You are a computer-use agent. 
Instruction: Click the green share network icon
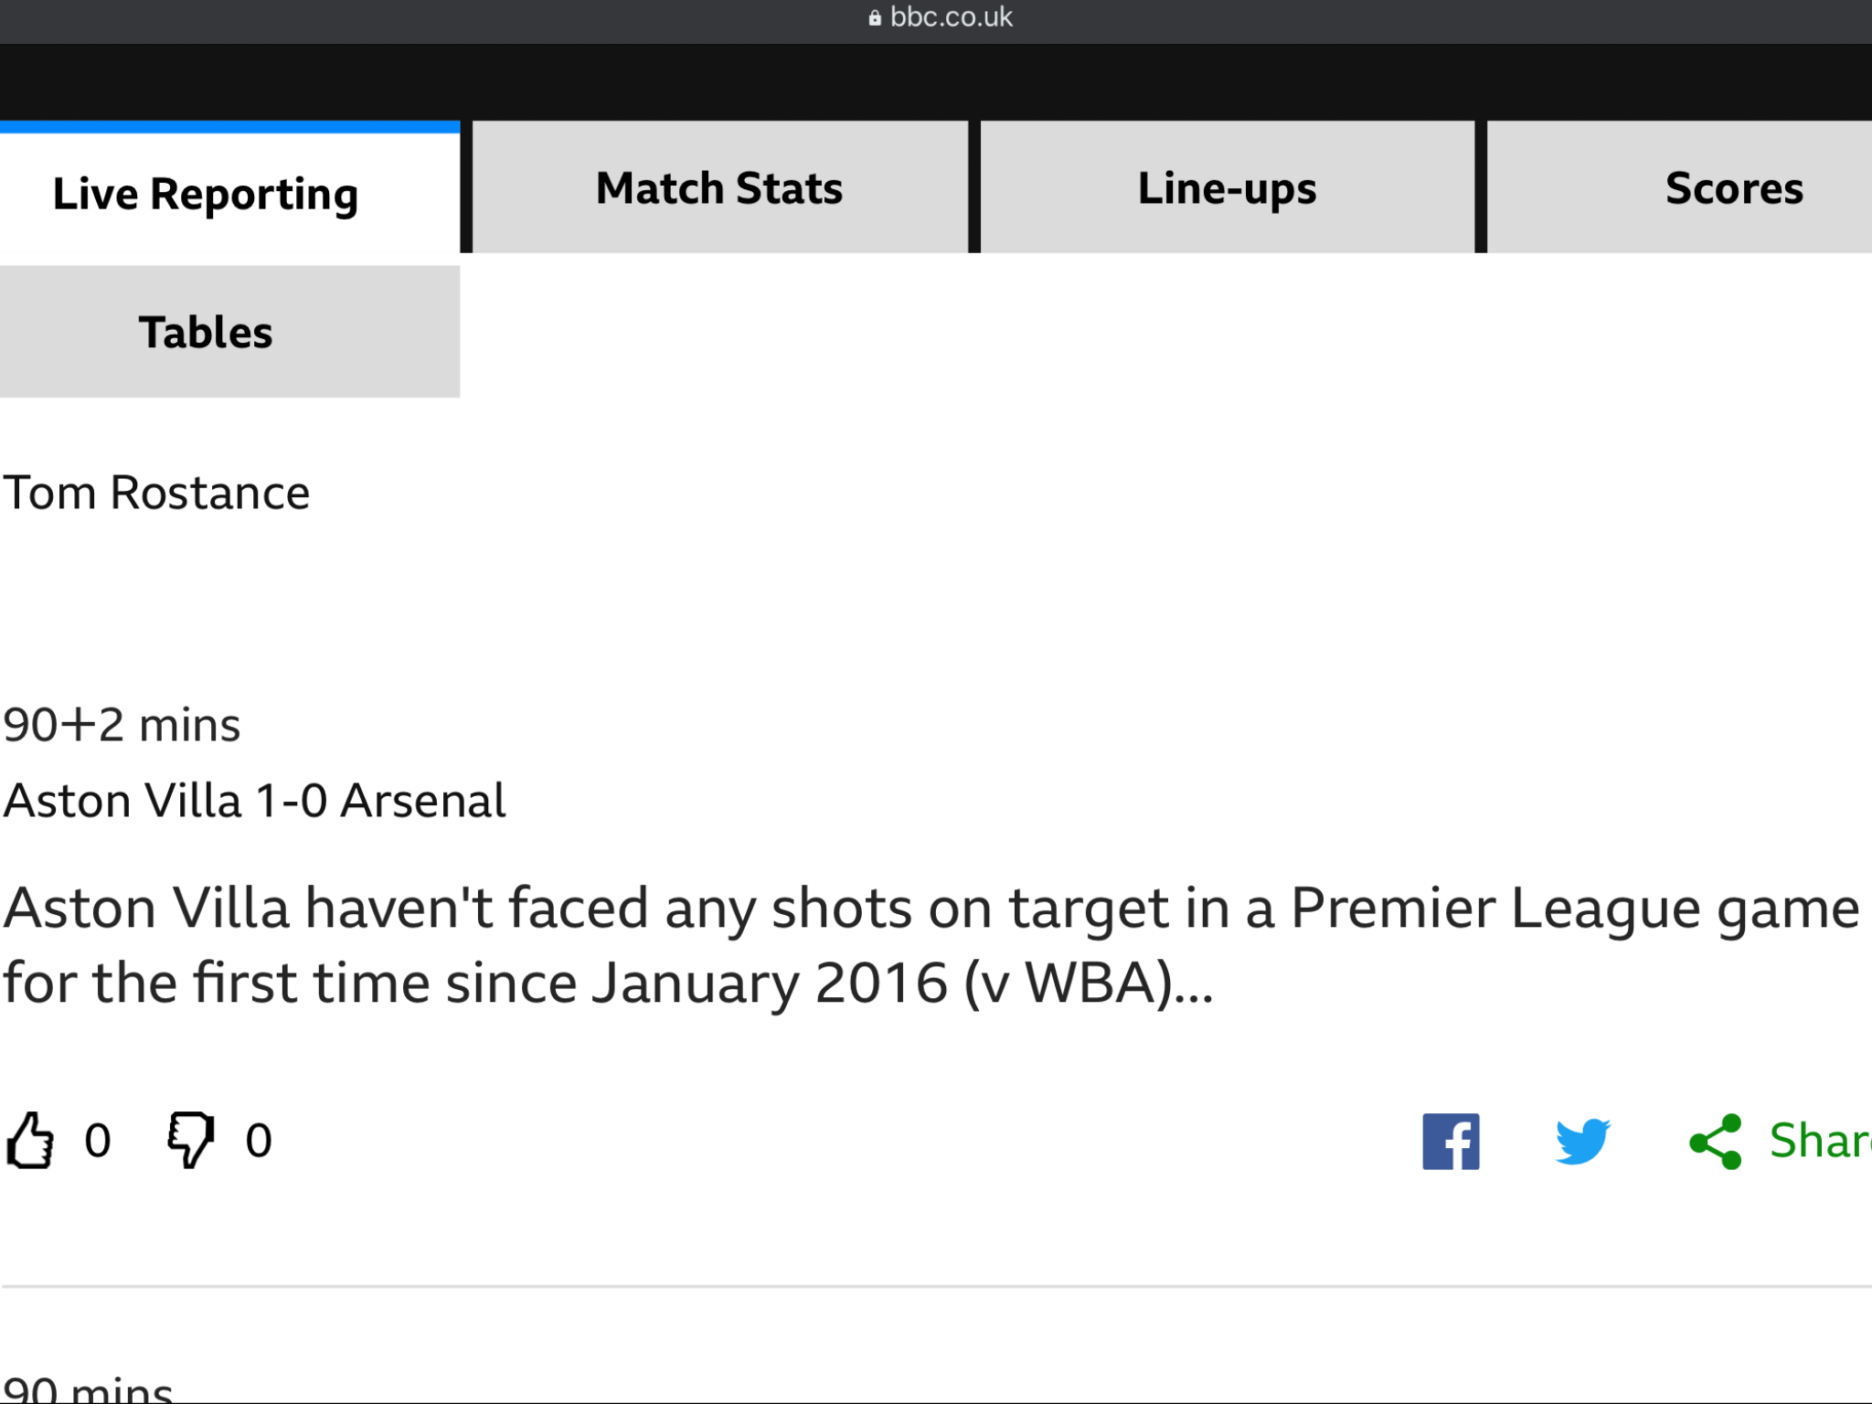1716,1141
